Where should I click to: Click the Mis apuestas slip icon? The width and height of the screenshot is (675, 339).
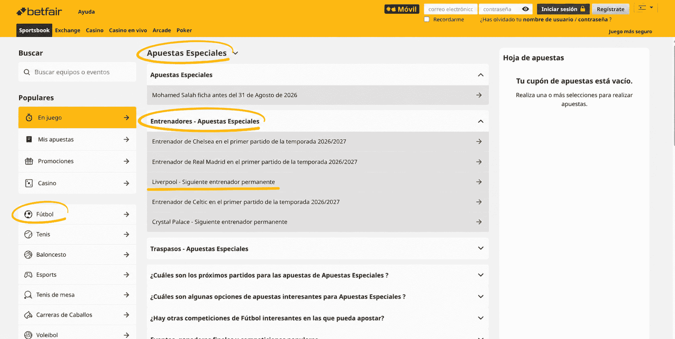tap(29, 139)
